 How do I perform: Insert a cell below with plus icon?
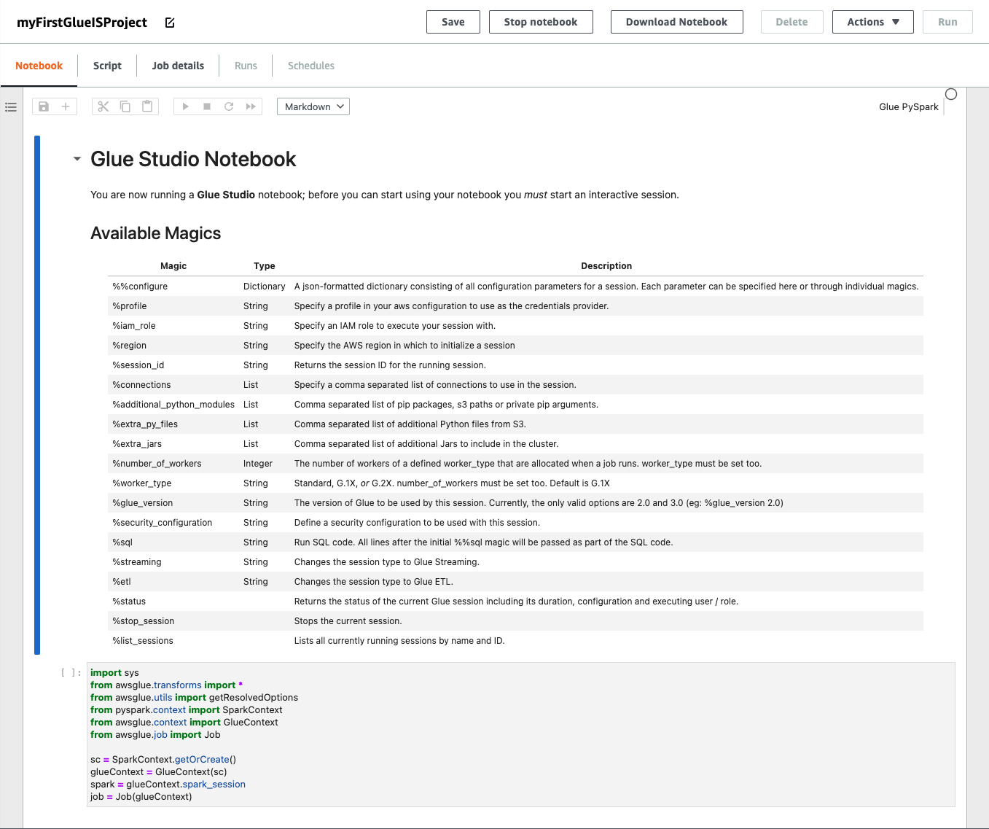(66, 106)
